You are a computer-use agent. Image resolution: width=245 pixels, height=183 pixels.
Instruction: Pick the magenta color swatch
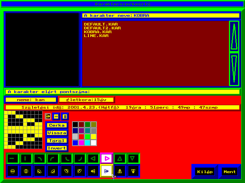click(81, 143)
